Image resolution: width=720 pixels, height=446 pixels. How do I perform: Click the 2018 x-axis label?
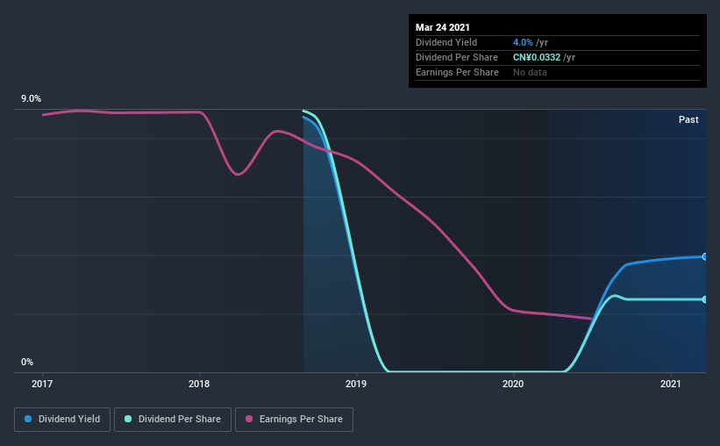tap(199, 384)
